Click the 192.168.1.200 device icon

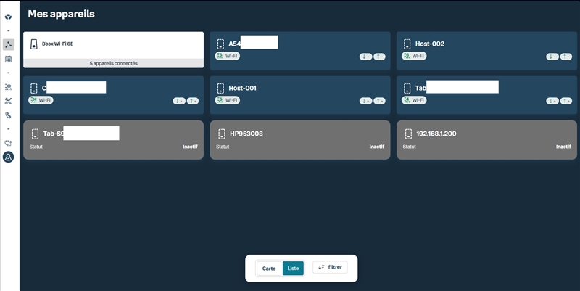(408, 134)
